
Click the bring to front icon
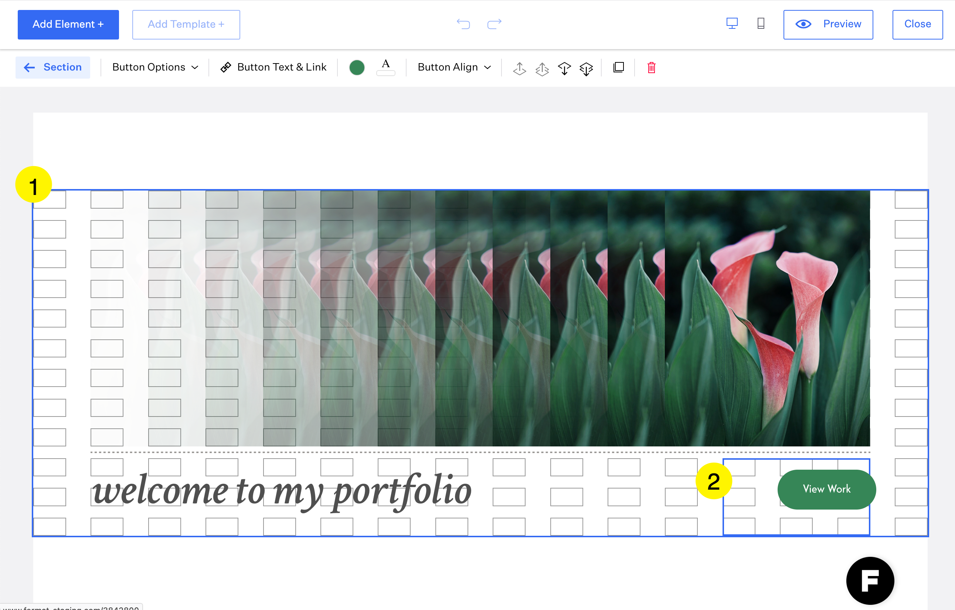click(542, 68)
